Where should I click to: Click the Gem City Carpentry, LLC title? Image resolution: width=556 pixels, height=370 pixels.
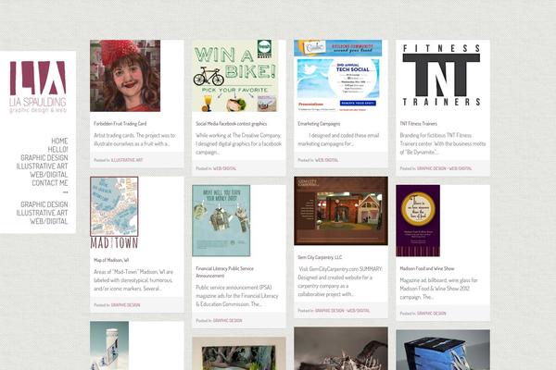pos(320,257)
